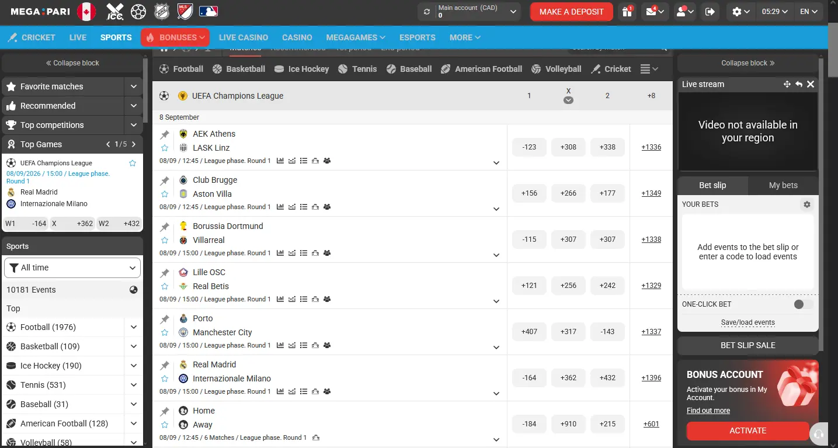Pin the AEK Athens vs LASK Linz match
Image resolution: width=838 pixels, height=448 pixels.
[165, 134]
